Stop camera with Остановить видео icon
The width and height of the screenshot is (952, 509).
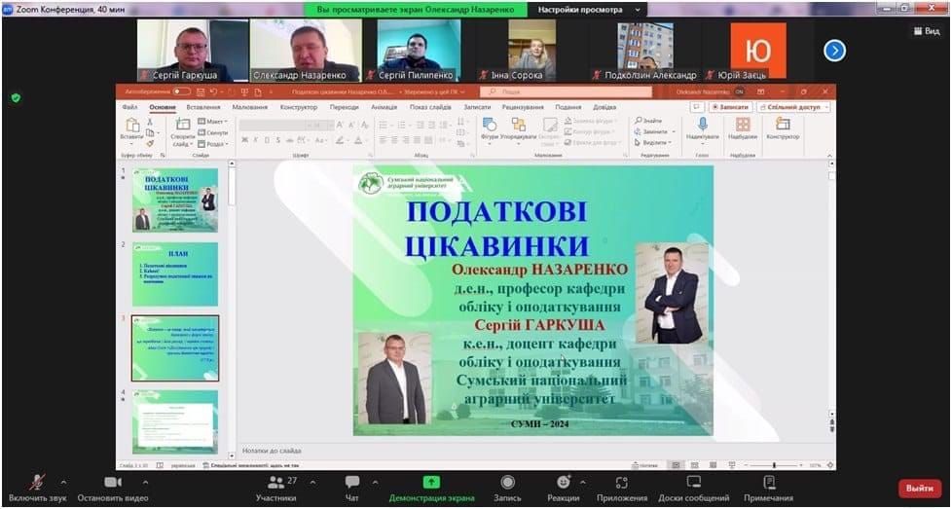113,483
